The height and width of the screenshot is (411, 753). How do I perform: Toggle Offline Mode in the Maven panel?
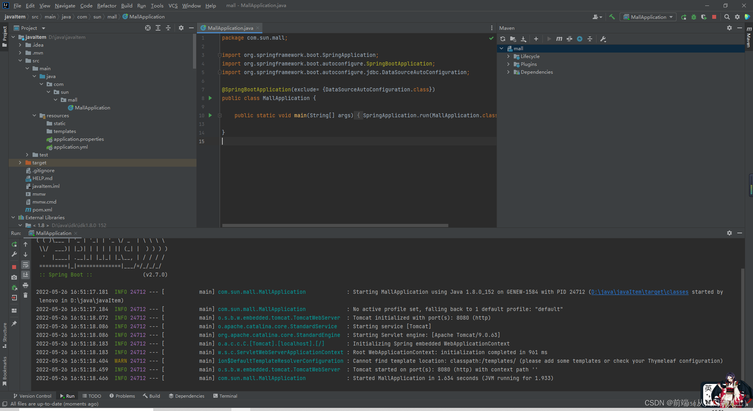[580, 39]
